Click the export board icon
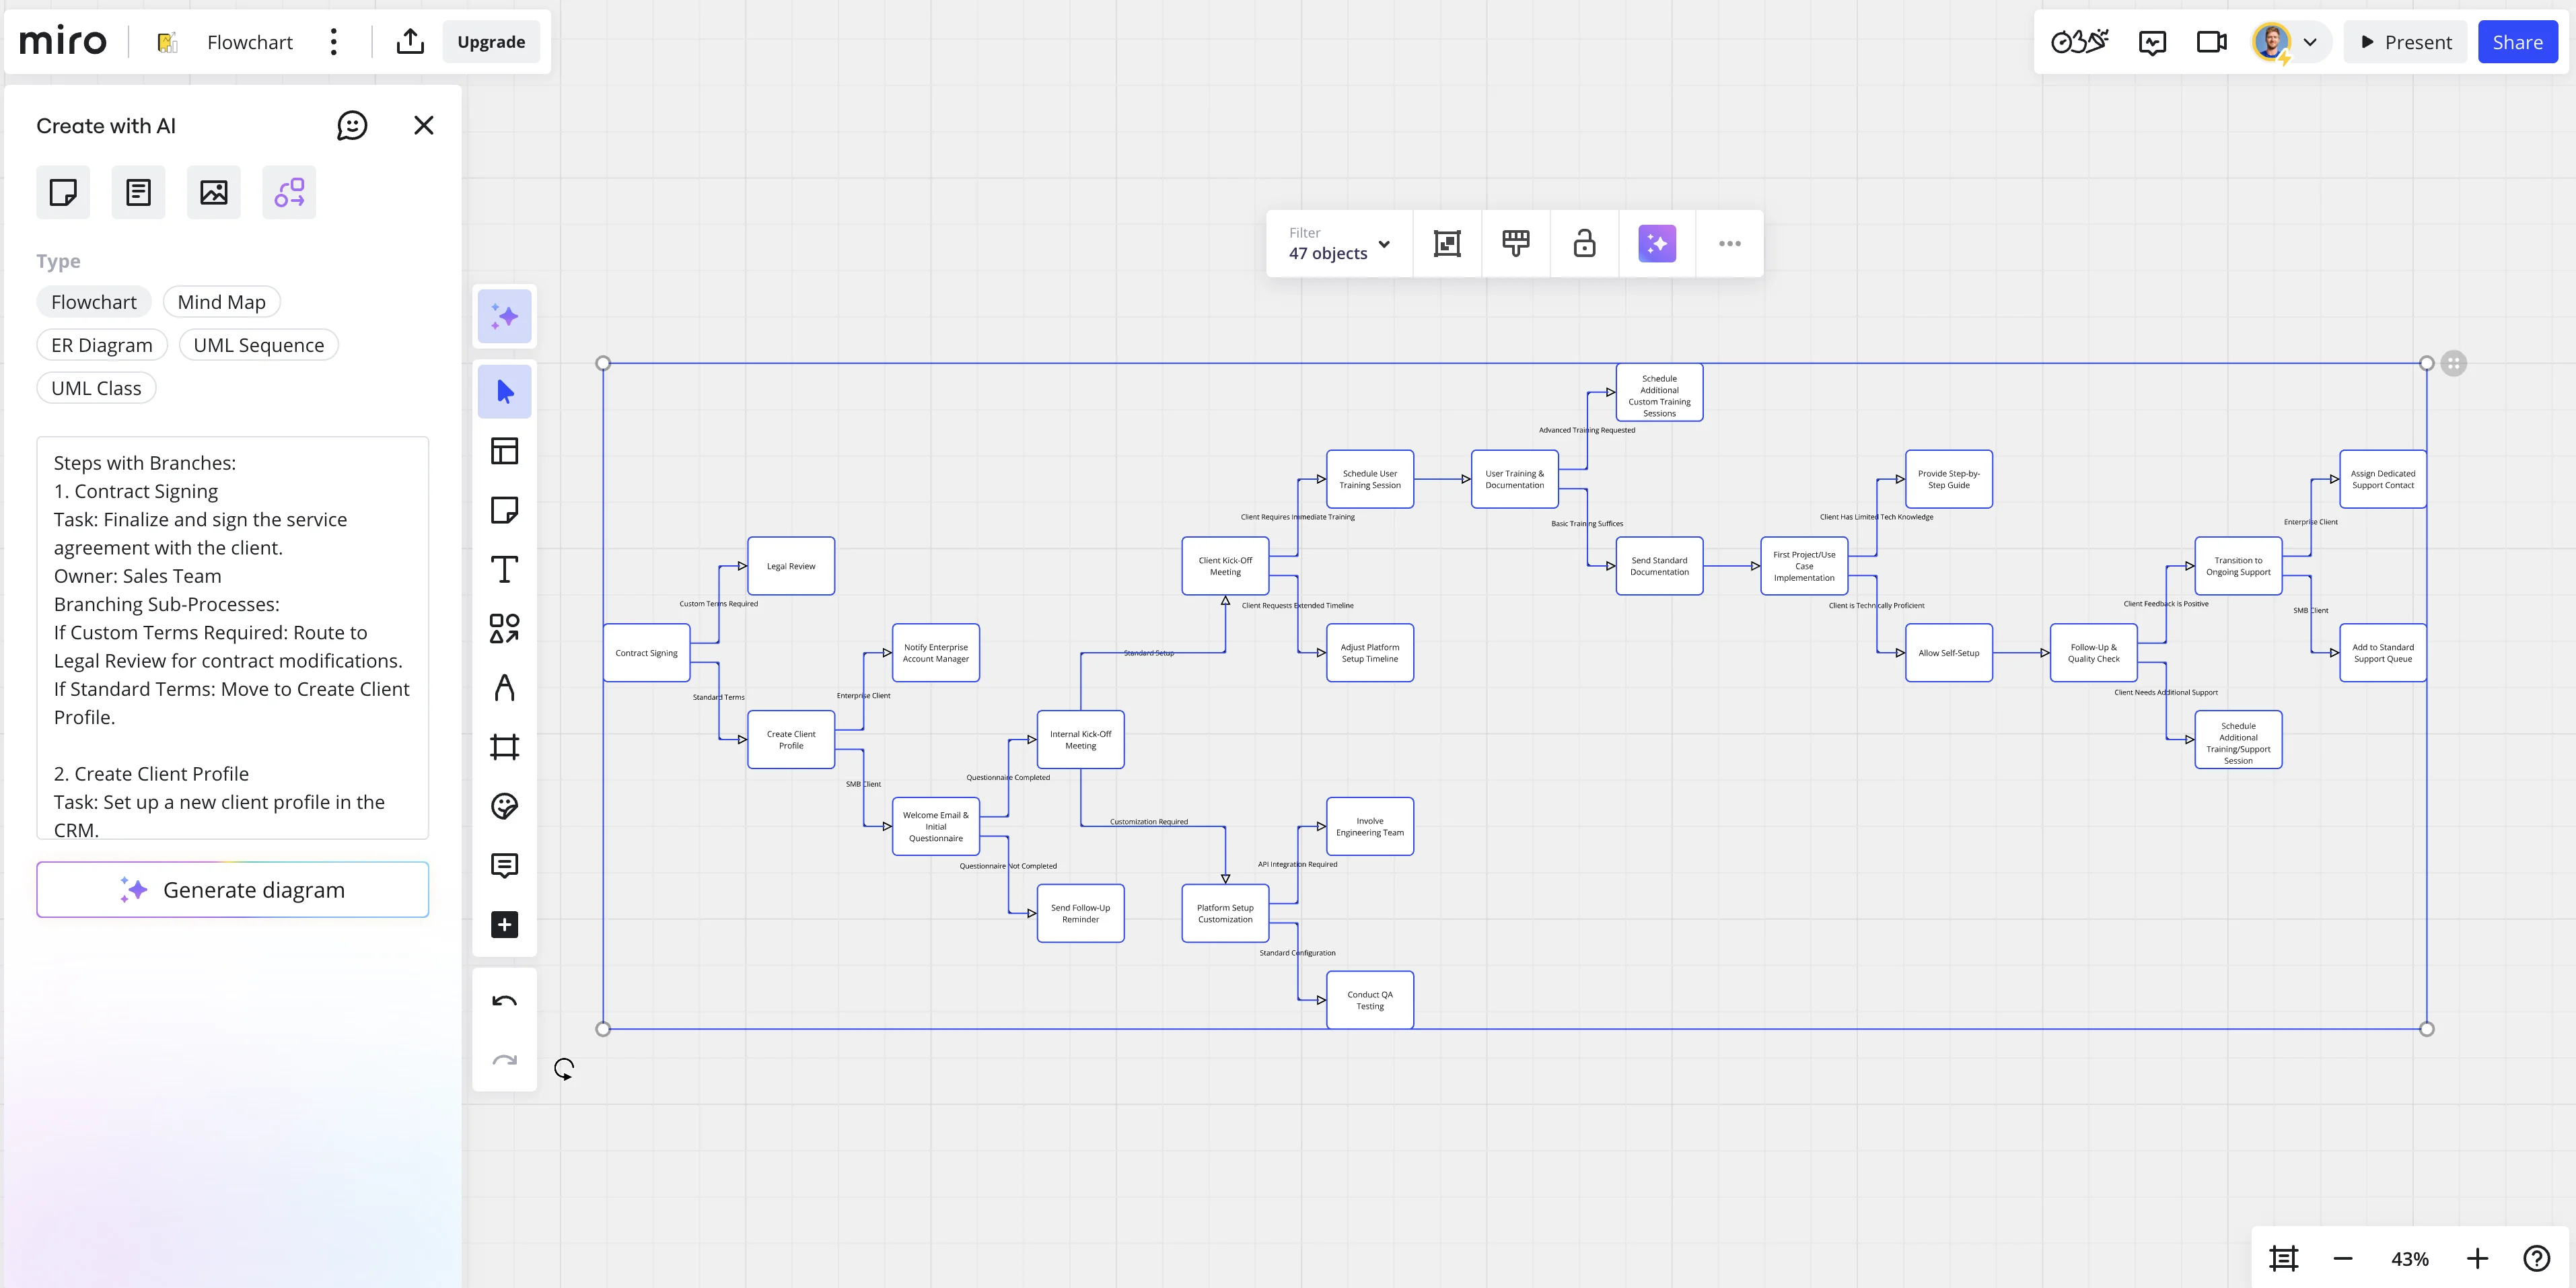 [410, 42]
